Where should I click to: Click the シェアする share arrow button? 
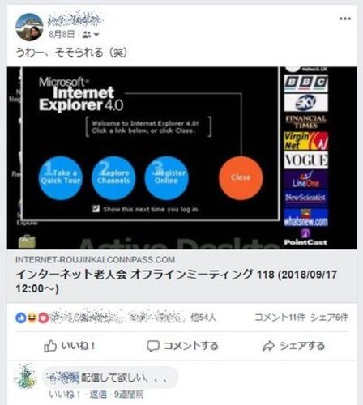click(293, 346)
